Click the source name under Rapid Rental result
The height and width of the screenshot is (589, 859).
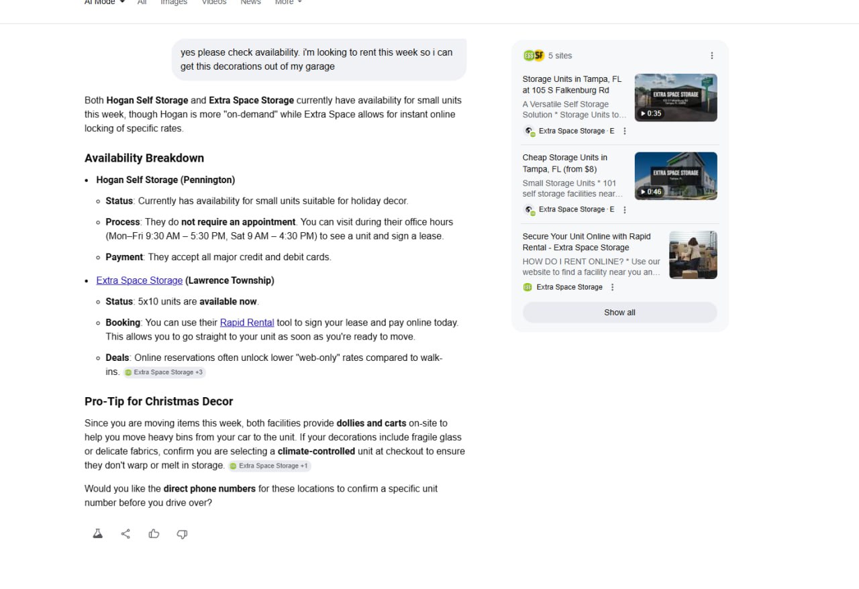(x=570, y=287)
